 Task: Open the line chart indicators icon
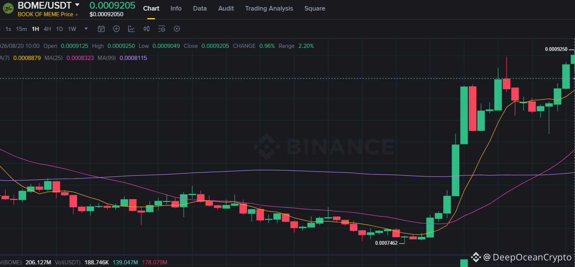131,29
